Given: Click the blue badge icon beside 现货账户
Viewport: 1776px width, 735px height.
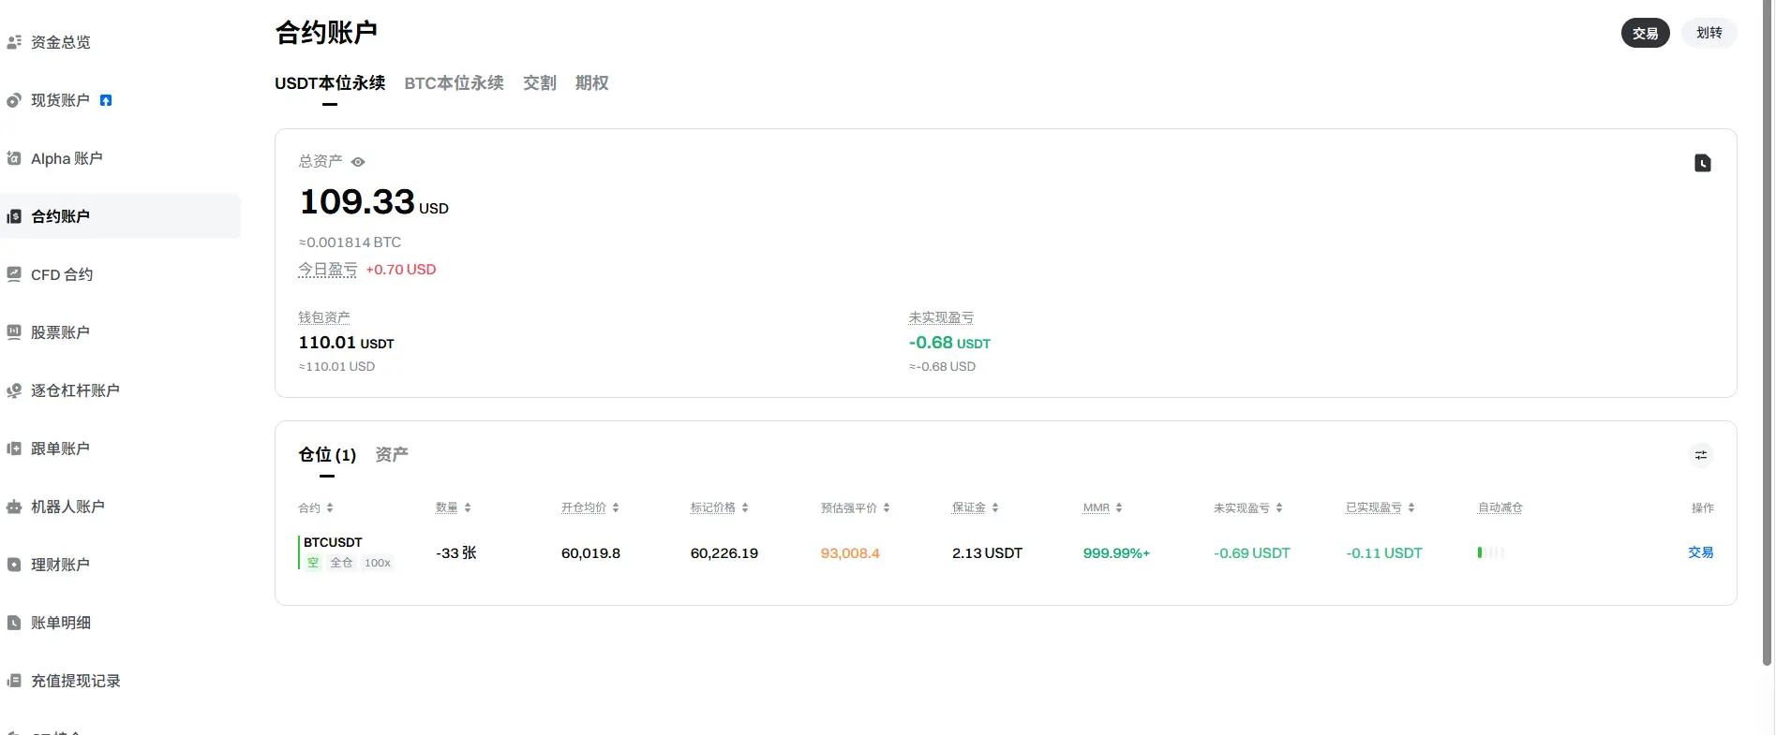Looking at the screenshot, I should tap(106, 100).
